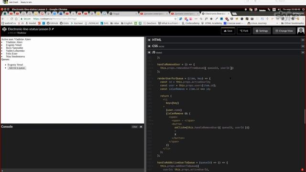Viewport: 306px width, 172px height.
Task: Click the Add me to queue button
Action: tap(17, 68)
